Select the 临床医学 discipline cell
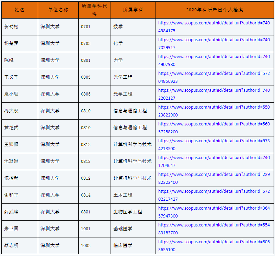The height and width of the screenshot is (256, 275). 123,246
